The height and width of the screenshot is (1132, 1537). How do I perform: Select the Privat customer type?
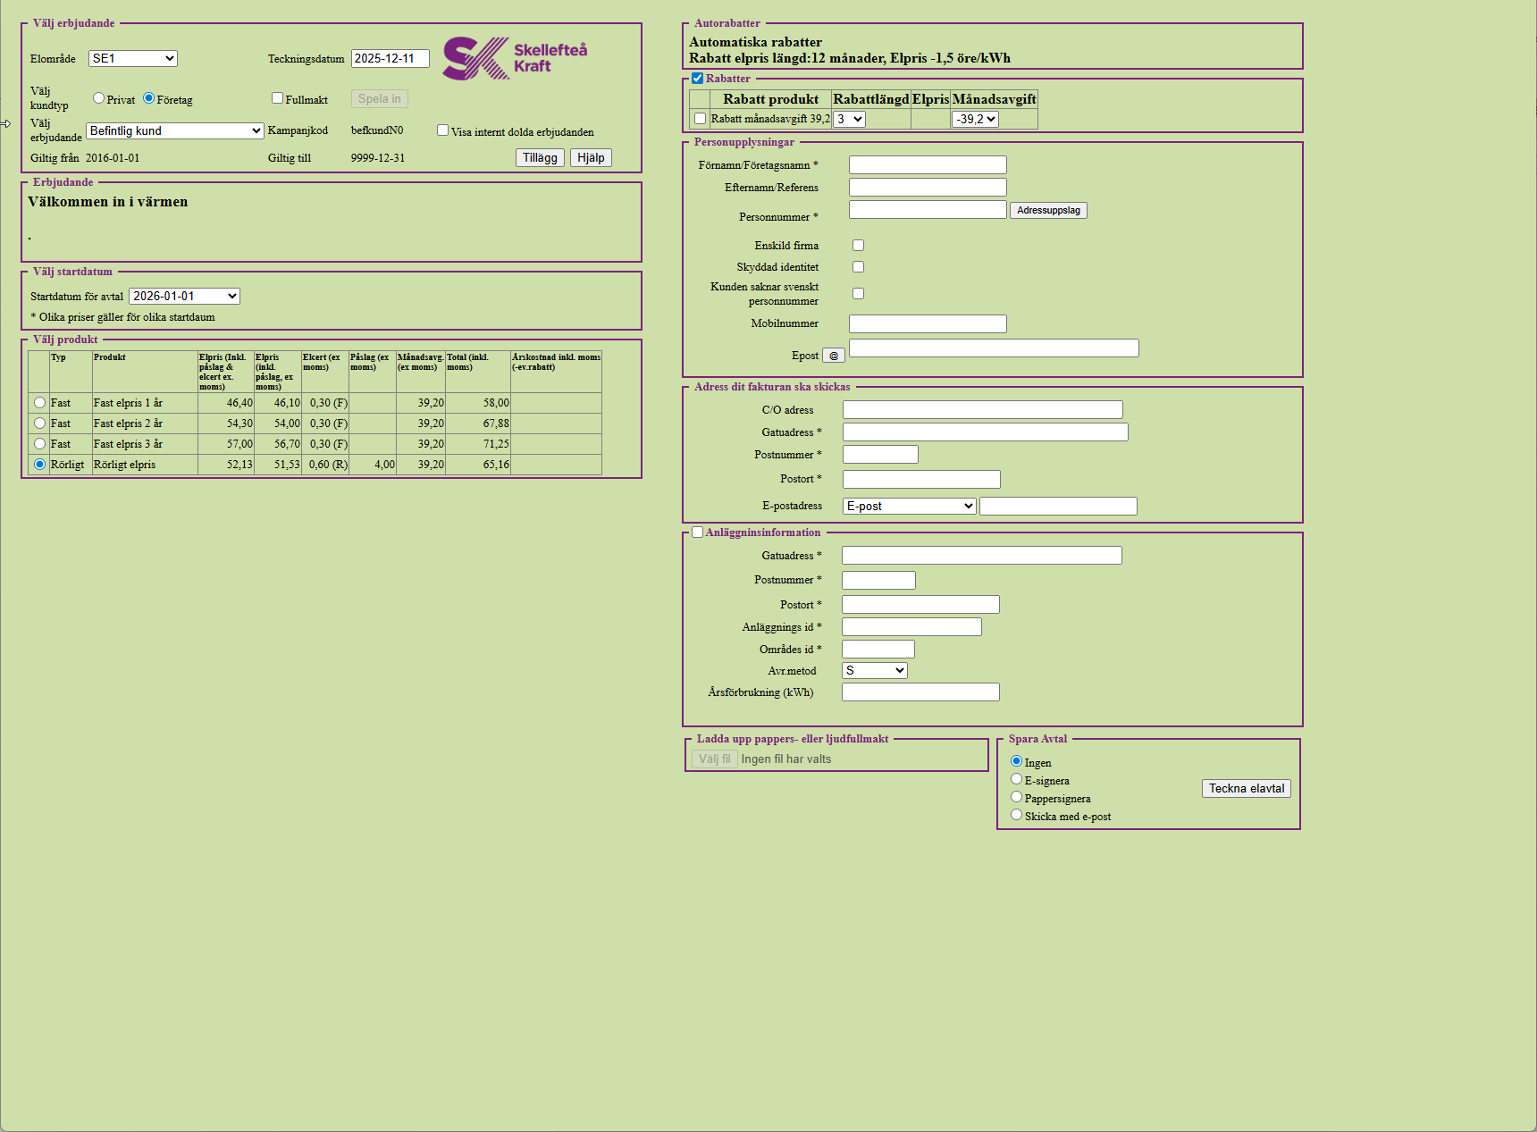[99, 98]
